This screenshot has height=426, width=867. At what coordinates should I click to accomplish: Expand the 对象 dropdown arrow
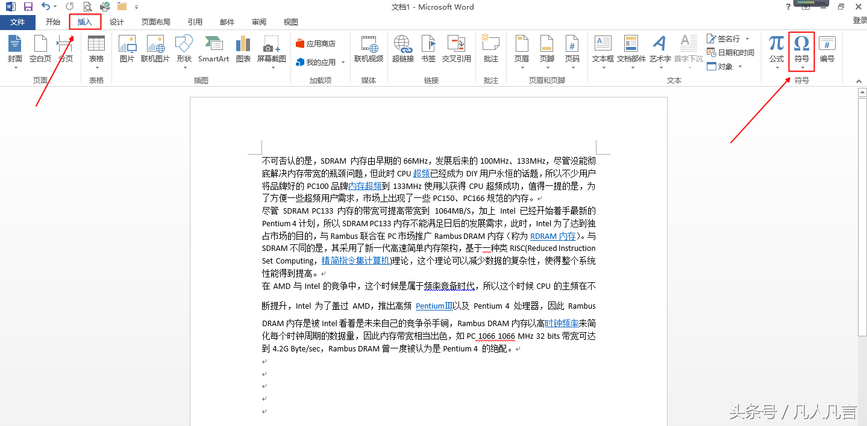739,66
